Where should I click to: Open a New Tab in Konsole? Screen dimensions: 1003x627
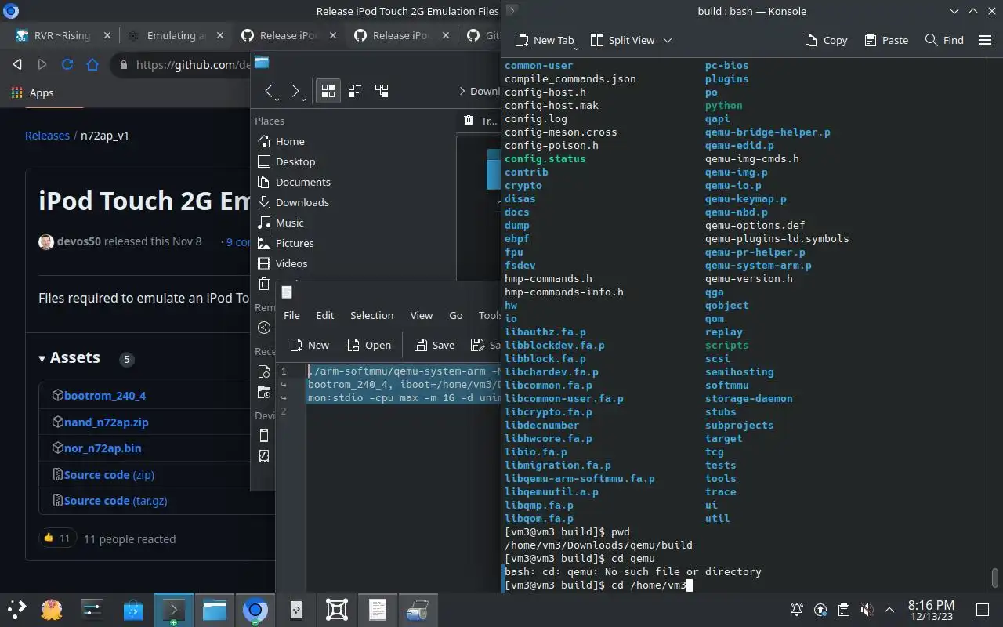[545, 40]
